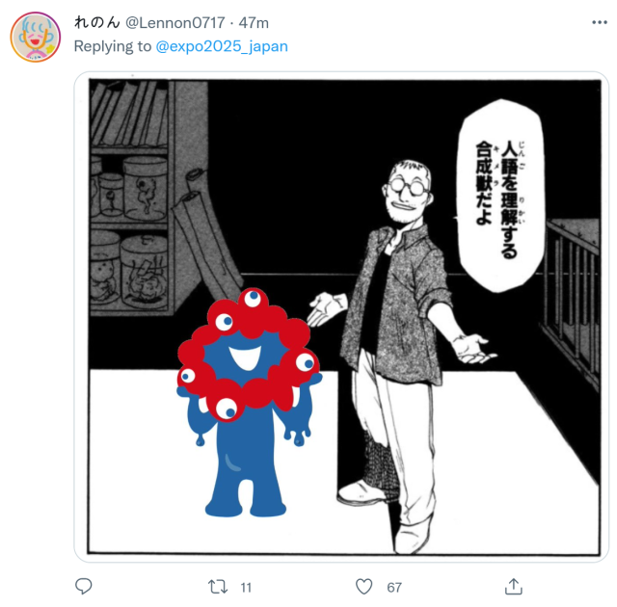The height and width of the screenshot is (607, 617).
Task: View the like count of 67
Action: point(394,588)
